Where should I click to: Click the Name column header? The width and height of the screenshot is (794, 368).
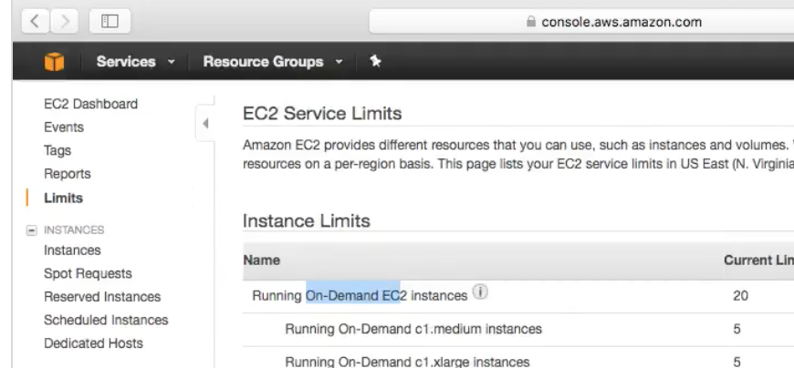(261, 261)
